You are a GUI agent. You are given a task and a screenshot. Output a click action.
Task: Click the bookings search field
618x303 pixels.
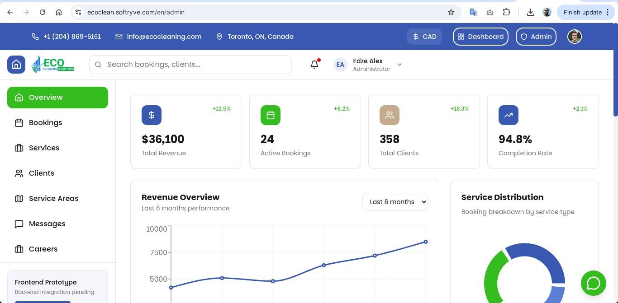pos(190,64)
